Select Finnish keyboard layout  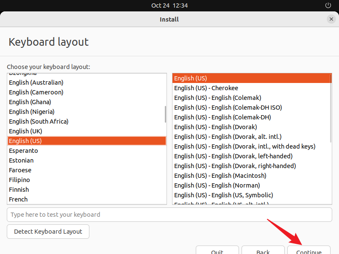19,190
